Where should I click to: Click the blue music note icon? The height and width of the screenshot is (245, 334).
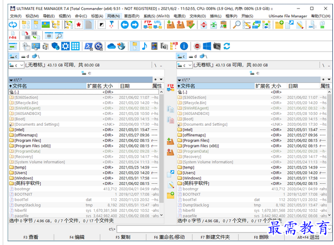144,46
